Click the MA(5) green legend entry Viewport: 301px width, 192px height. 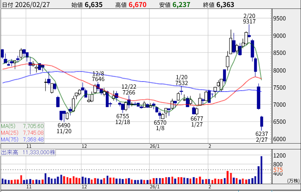tap(22, 126)
